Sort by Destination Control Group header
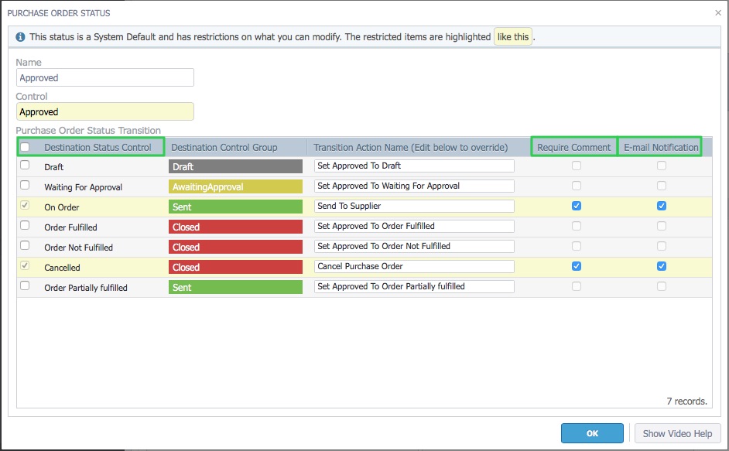 click(x=224, y=148)
